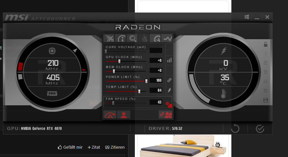
Task: Select profile slot 3
Action: (265, 72)
